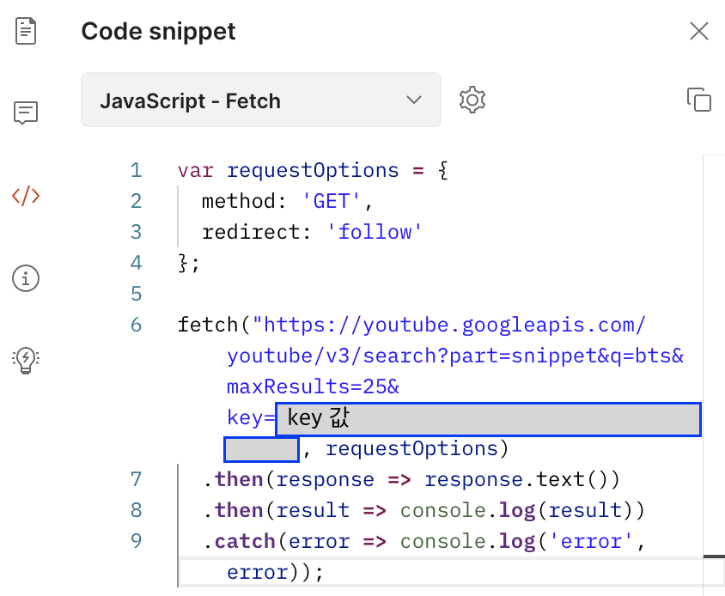Click the .then(response => response.text()) line
Viewport: 725px width, 596px height.
pyautogui.click(x=411, y=479)
